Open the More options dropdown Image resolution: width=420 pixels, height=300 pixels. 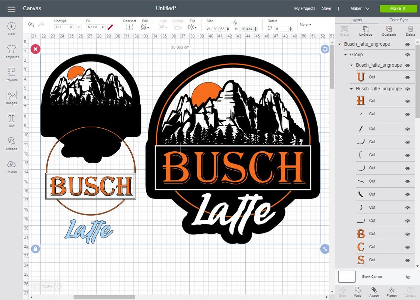306,24
